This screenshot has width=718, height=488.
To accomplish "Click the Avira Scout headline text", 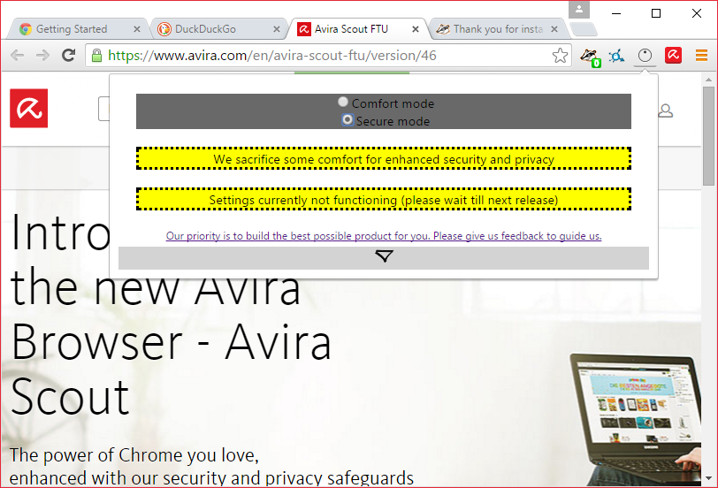I will (x=171, y=315).
